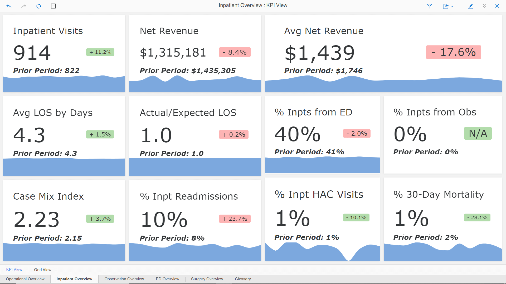The height and width of the screenshot is (284, 506).
Task: Click the Inpatient Overview tab
Action: (x=74, y=279)
